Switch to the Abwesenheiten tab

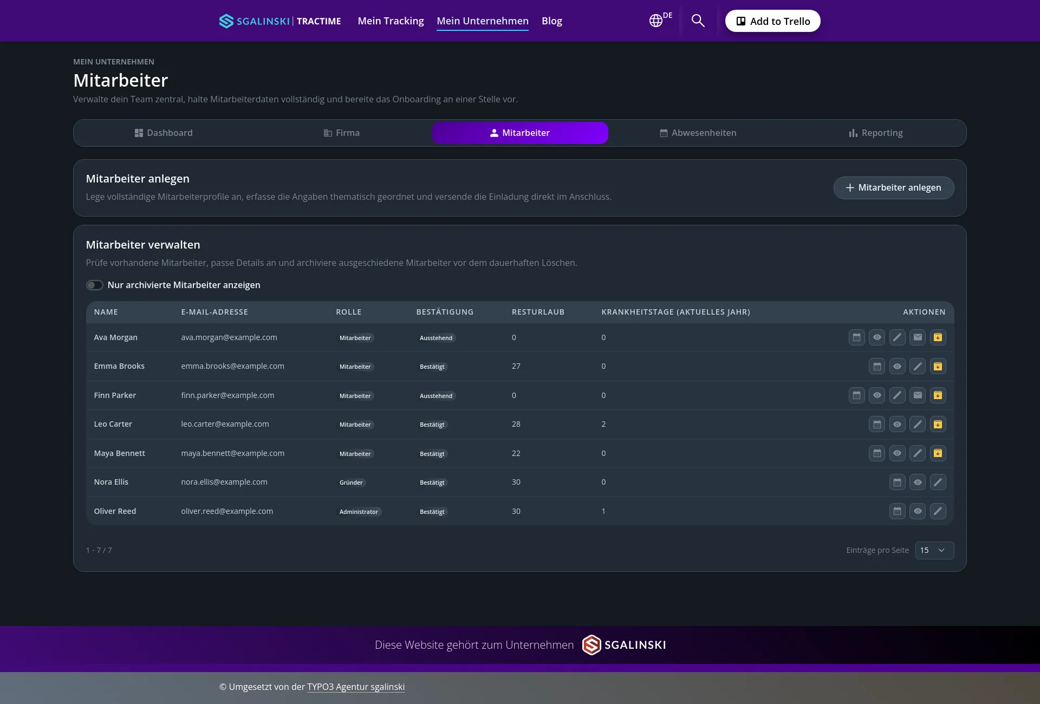click(x=698, y=133)
